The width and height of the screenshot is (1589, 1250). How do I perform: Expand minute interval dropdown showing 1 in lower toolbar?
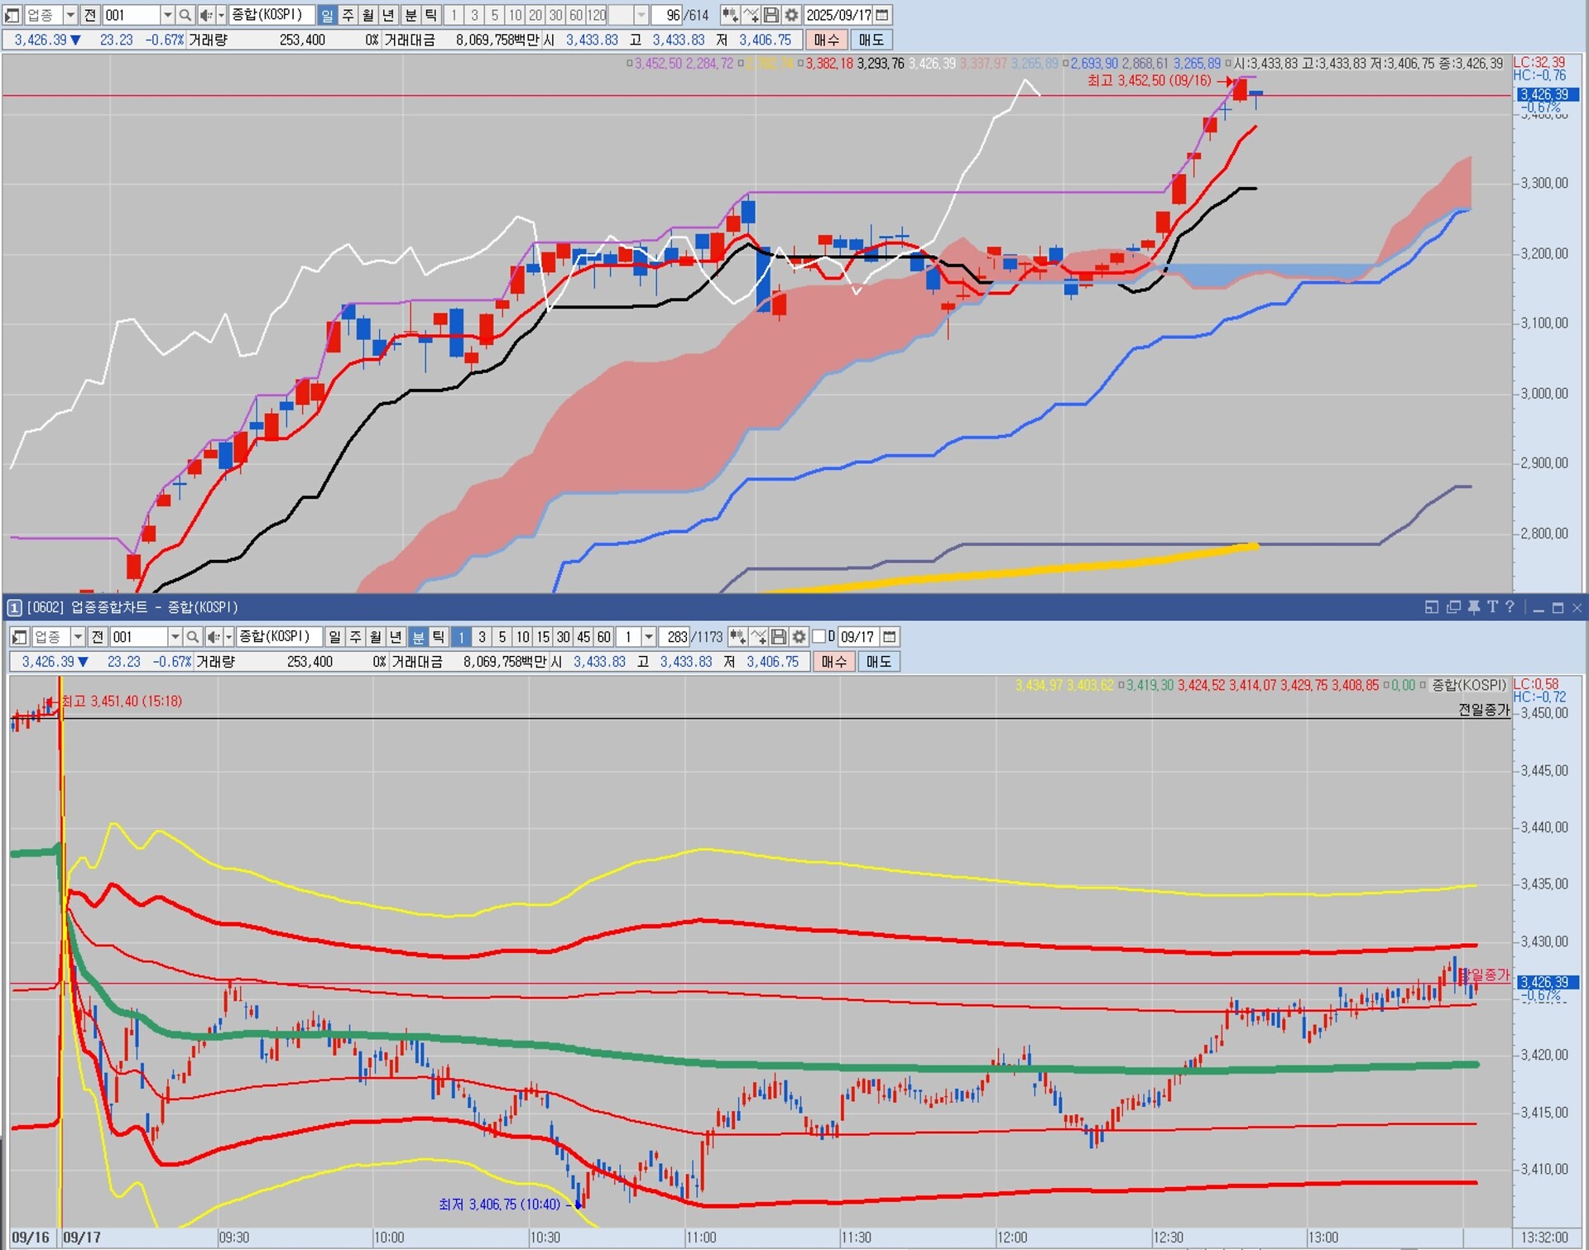(649, 636)
